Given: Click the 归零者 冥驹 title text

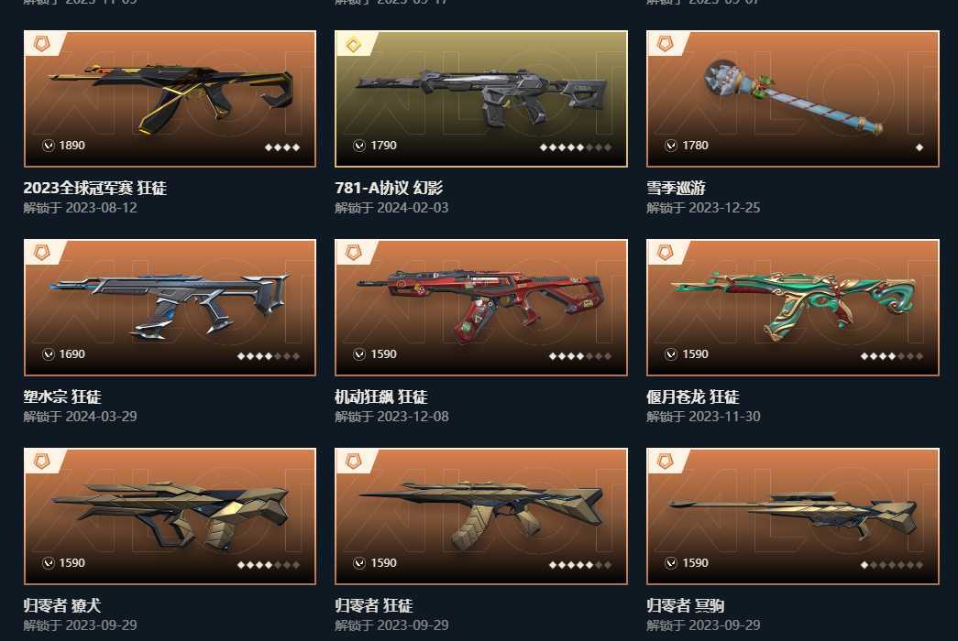Looking at the screenshot, I should (686, 605).
